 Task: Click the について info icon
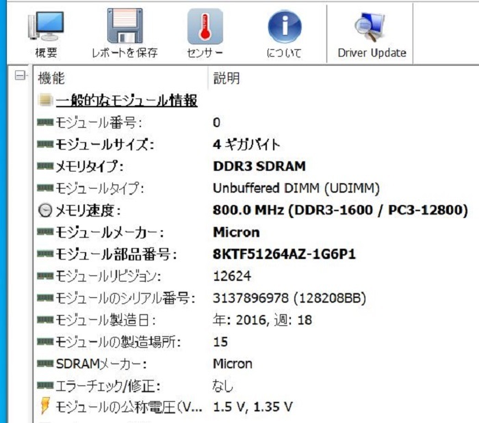point(285,27)
